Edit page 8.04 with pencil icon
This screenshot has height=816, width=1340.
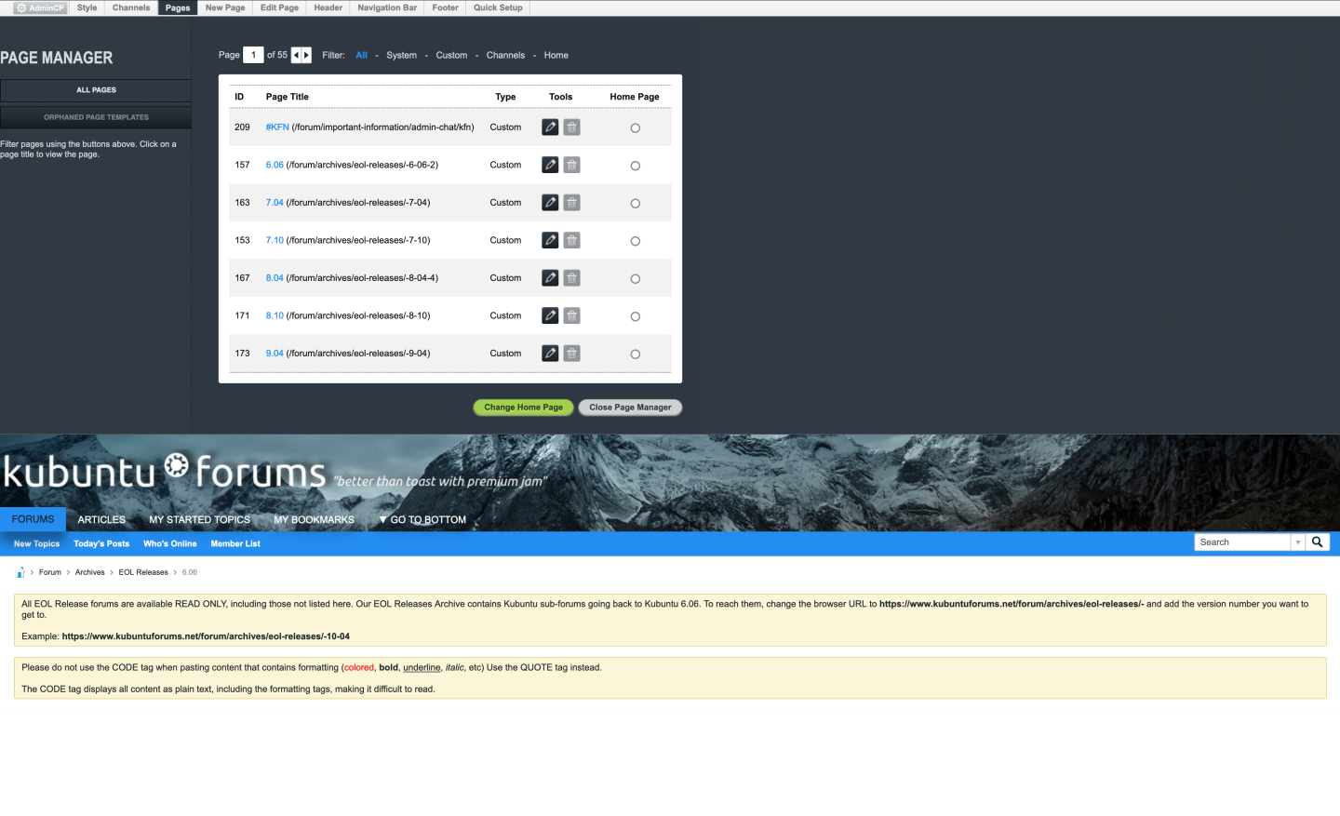click(550, 277)
